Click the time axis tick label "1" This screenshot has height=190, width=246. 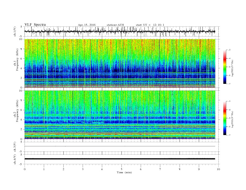pos(44,169)
